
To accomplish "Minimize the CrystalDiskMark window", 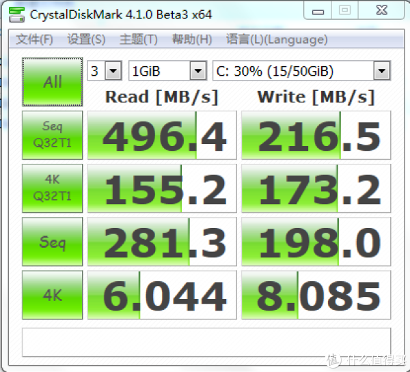I will [x=318, y=10].
